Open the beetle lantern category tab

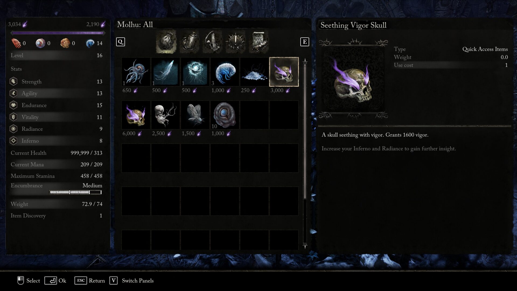click(190, 42)
